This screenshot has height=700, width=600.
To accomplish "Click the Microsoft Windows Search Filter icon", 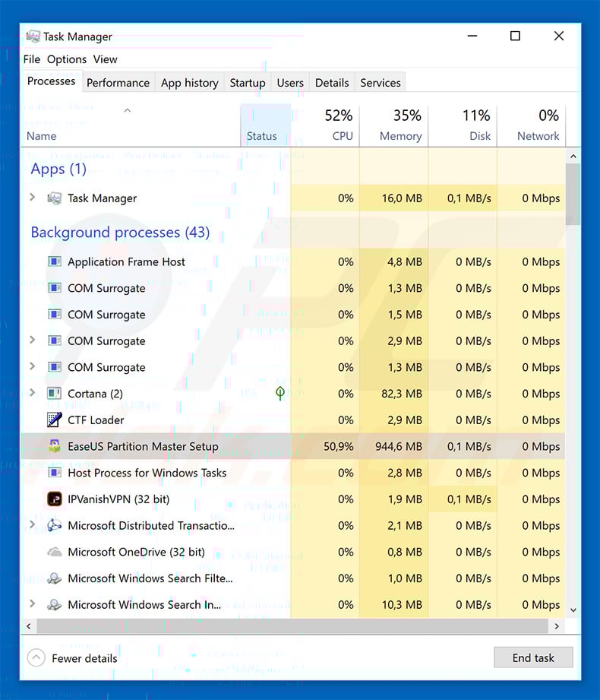I will [x=55, y=578].
